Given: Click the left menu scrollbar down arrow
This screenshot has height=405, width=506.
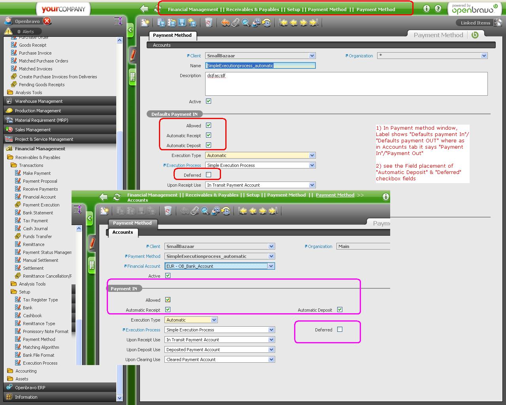Looking at the screenshot, I should tap(120, 397).
